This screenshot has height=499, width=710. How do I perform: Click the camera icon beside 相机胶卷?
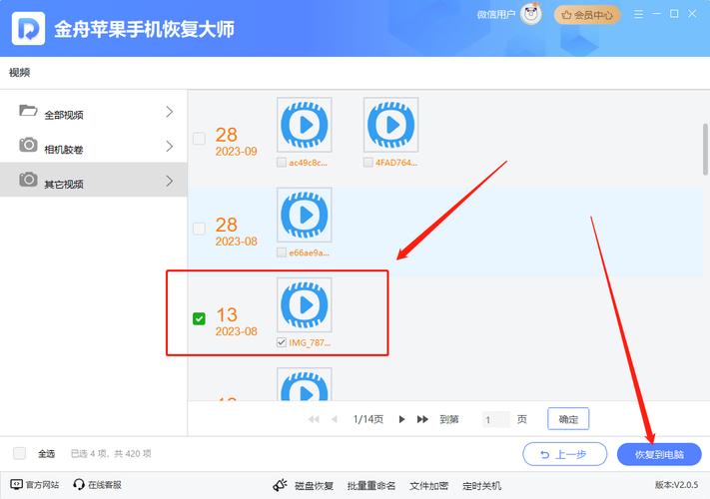(x=28, y=145)
